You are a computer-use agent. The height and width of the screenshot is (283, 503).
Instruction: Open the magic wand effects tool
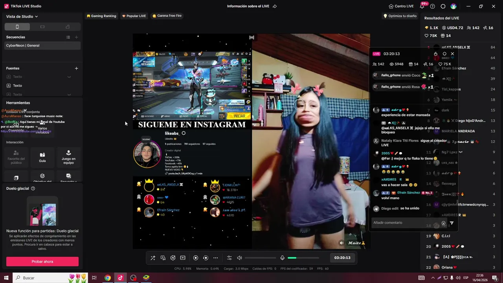click(x=153, y=258)
